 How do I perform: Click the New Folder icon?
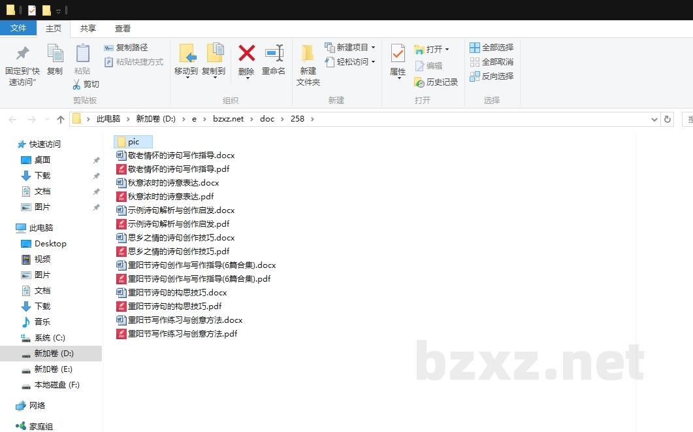click(308, 54)
